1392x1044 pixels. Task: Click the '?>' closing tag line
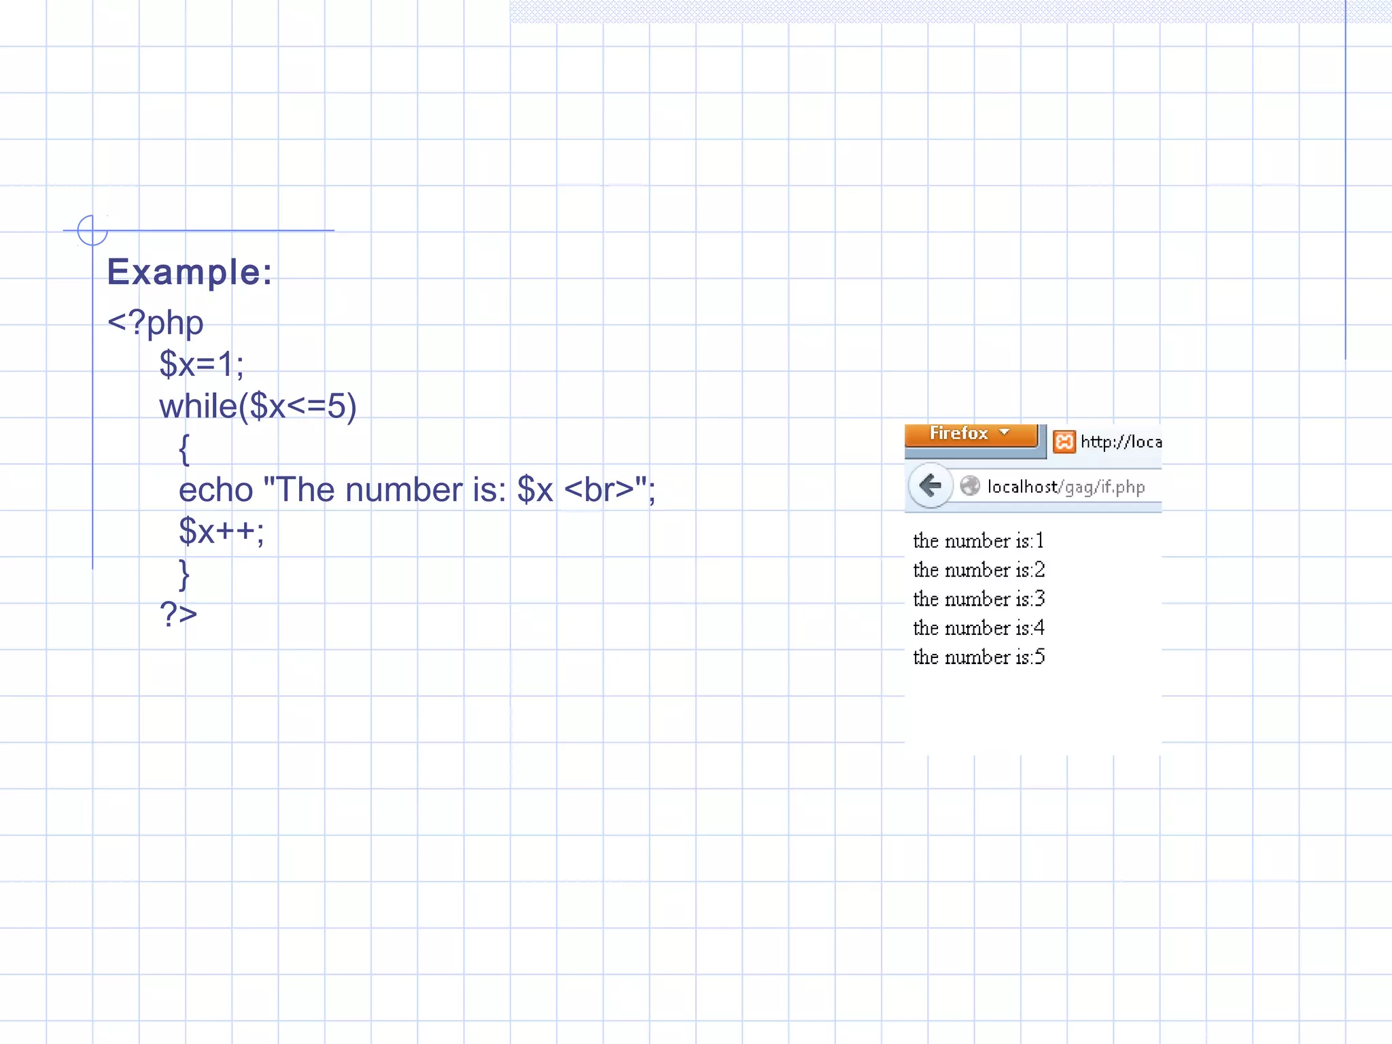point(178,614)
